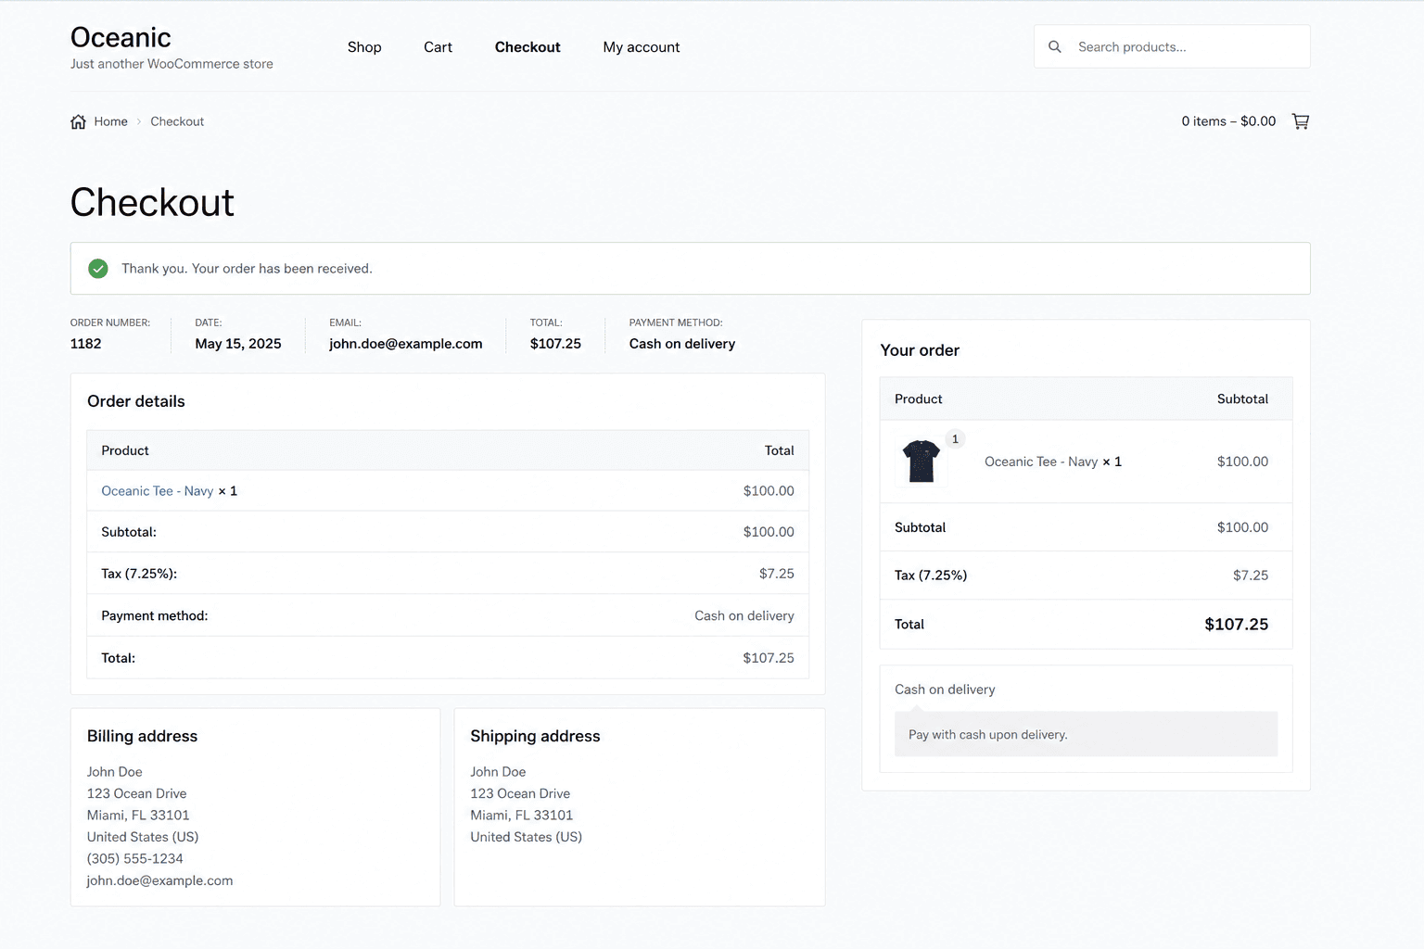Image resolution: width=1424 pixels, height=949 pixels.
Task: Follow the Home breadcrumb link
Action: click(110, 121)
